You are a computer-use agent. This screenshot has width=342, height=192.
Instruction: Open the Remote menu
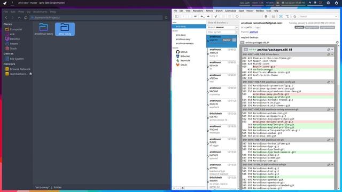(209, 11)
